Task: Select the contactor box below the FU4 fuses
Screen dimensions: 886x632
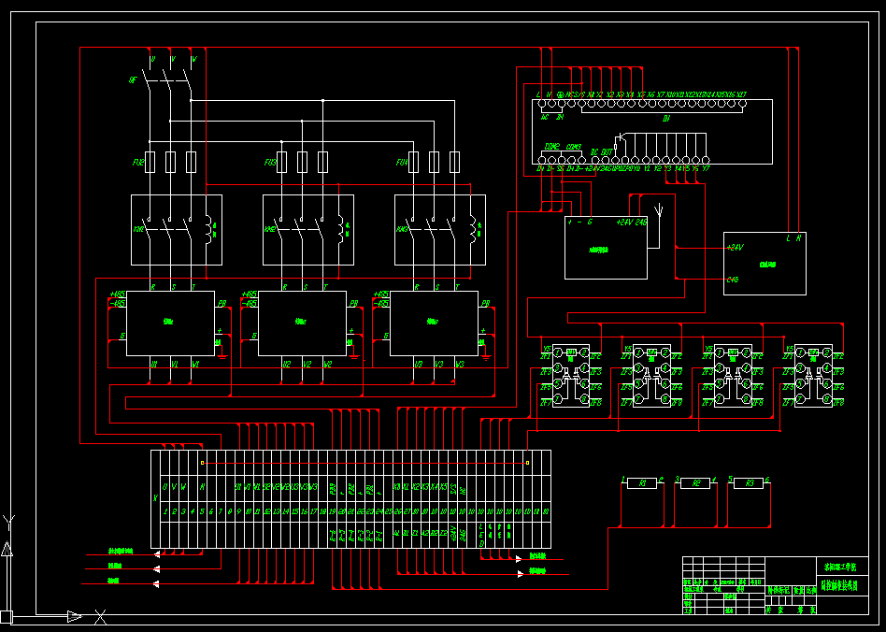Action: [x=440, y=230]
